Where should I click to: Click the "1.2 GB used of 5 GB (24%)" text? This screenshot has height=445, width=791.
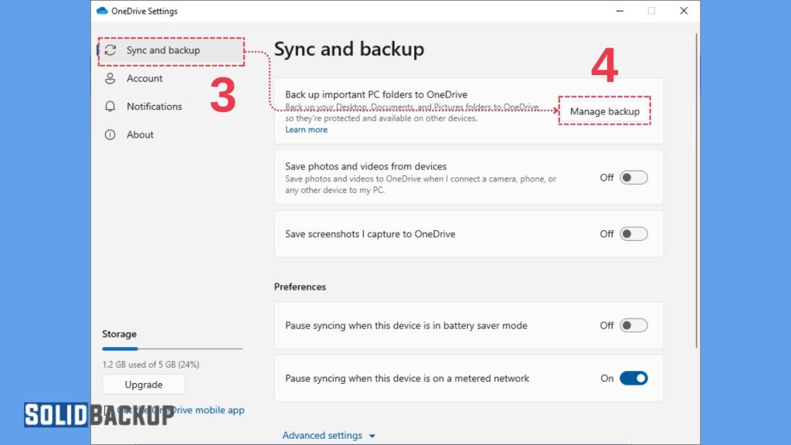tap(151, 365)
